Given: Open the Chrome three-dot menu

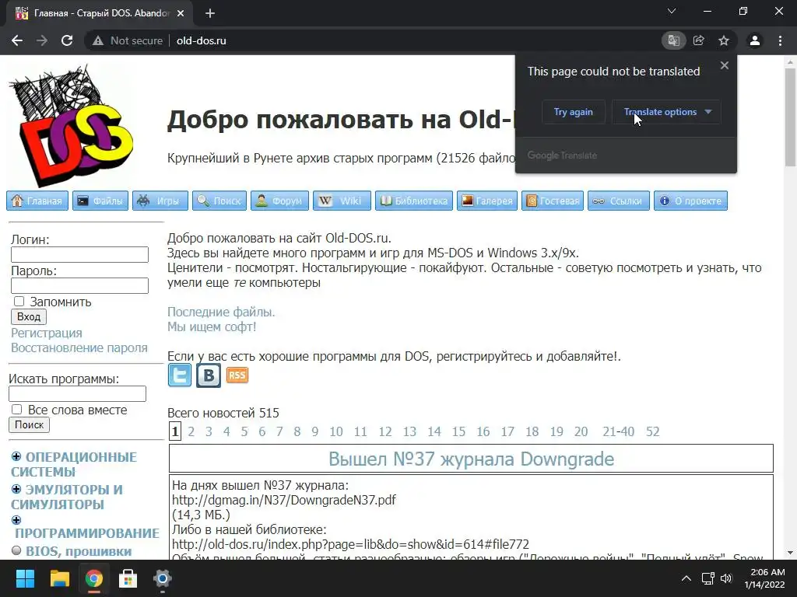Looking at the screenshot, I should pos(780,40).
